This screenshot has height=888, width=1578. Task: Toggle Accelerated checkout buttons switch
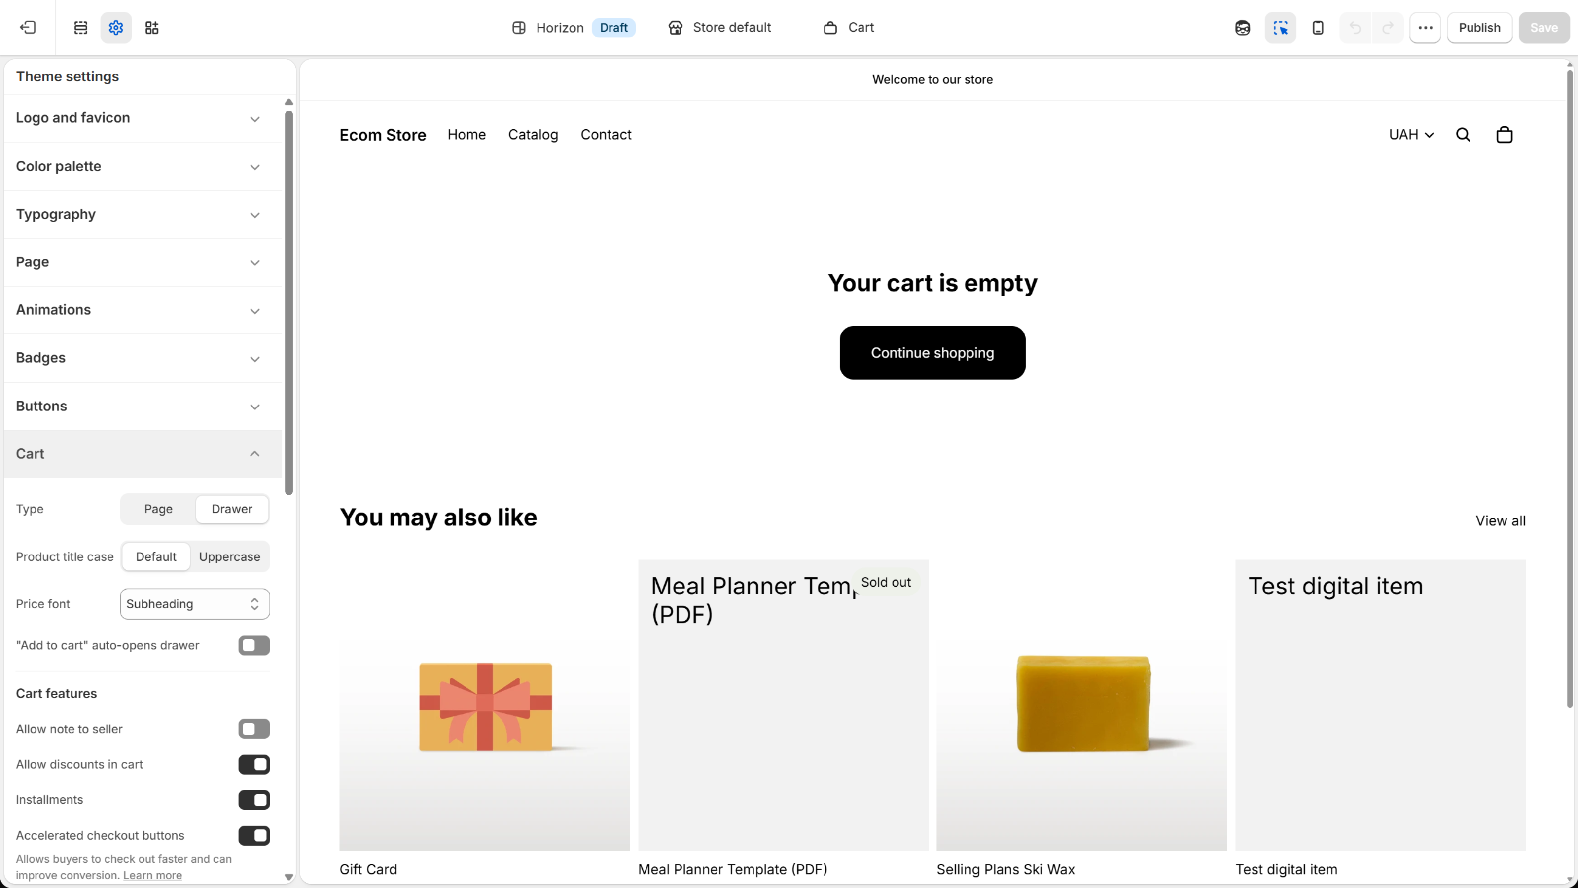254,835
